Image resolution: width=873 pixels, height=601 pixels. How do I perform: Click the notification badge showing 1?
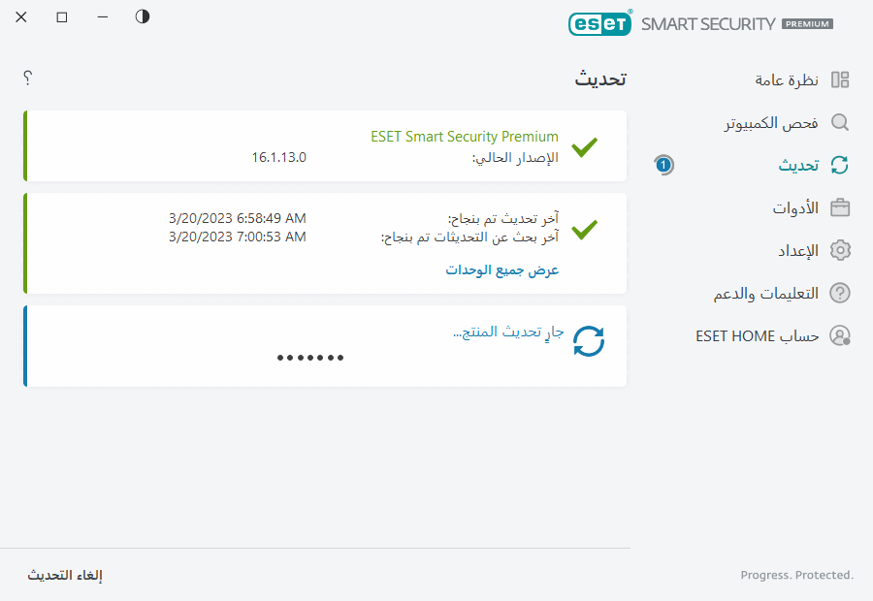coord(663,165)
